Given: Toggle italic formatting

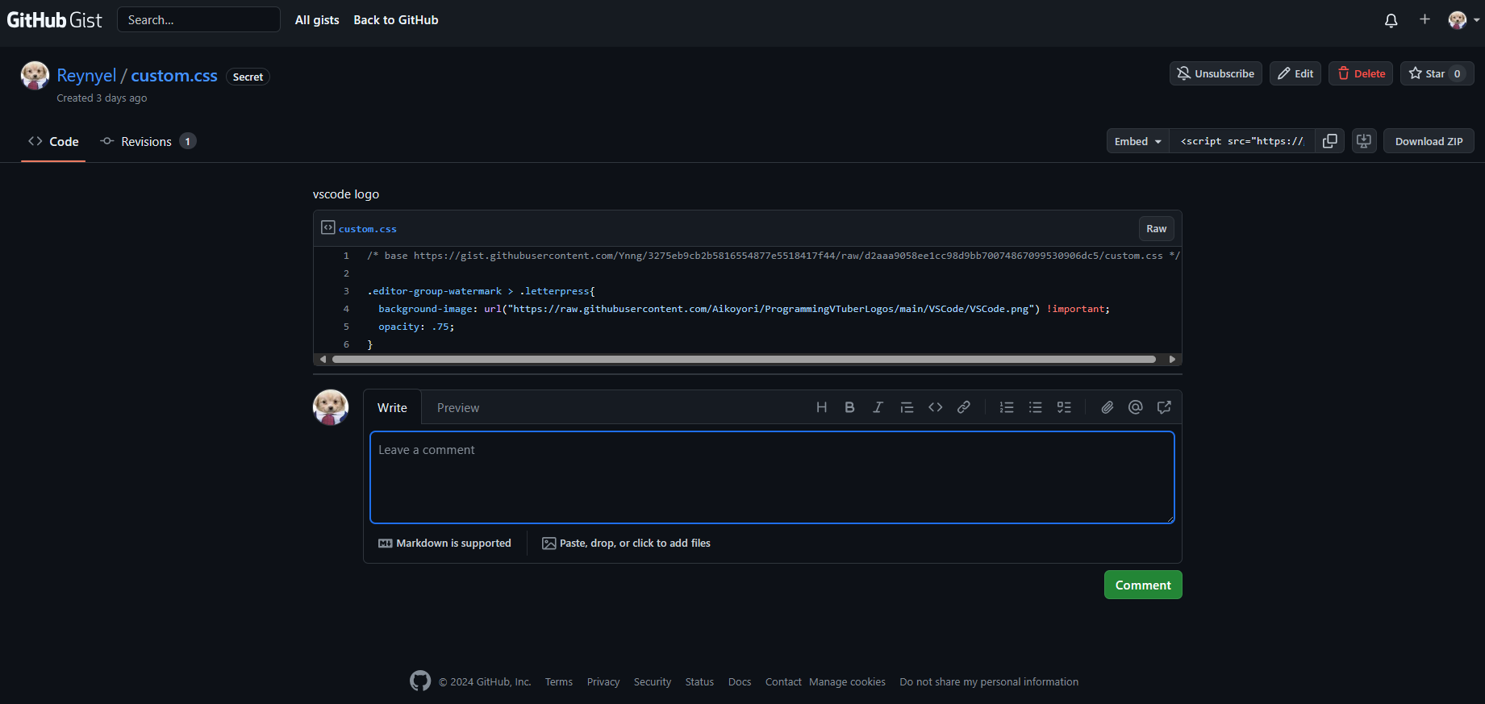Looking at the screenshot, I should click(x=878, y=407).
